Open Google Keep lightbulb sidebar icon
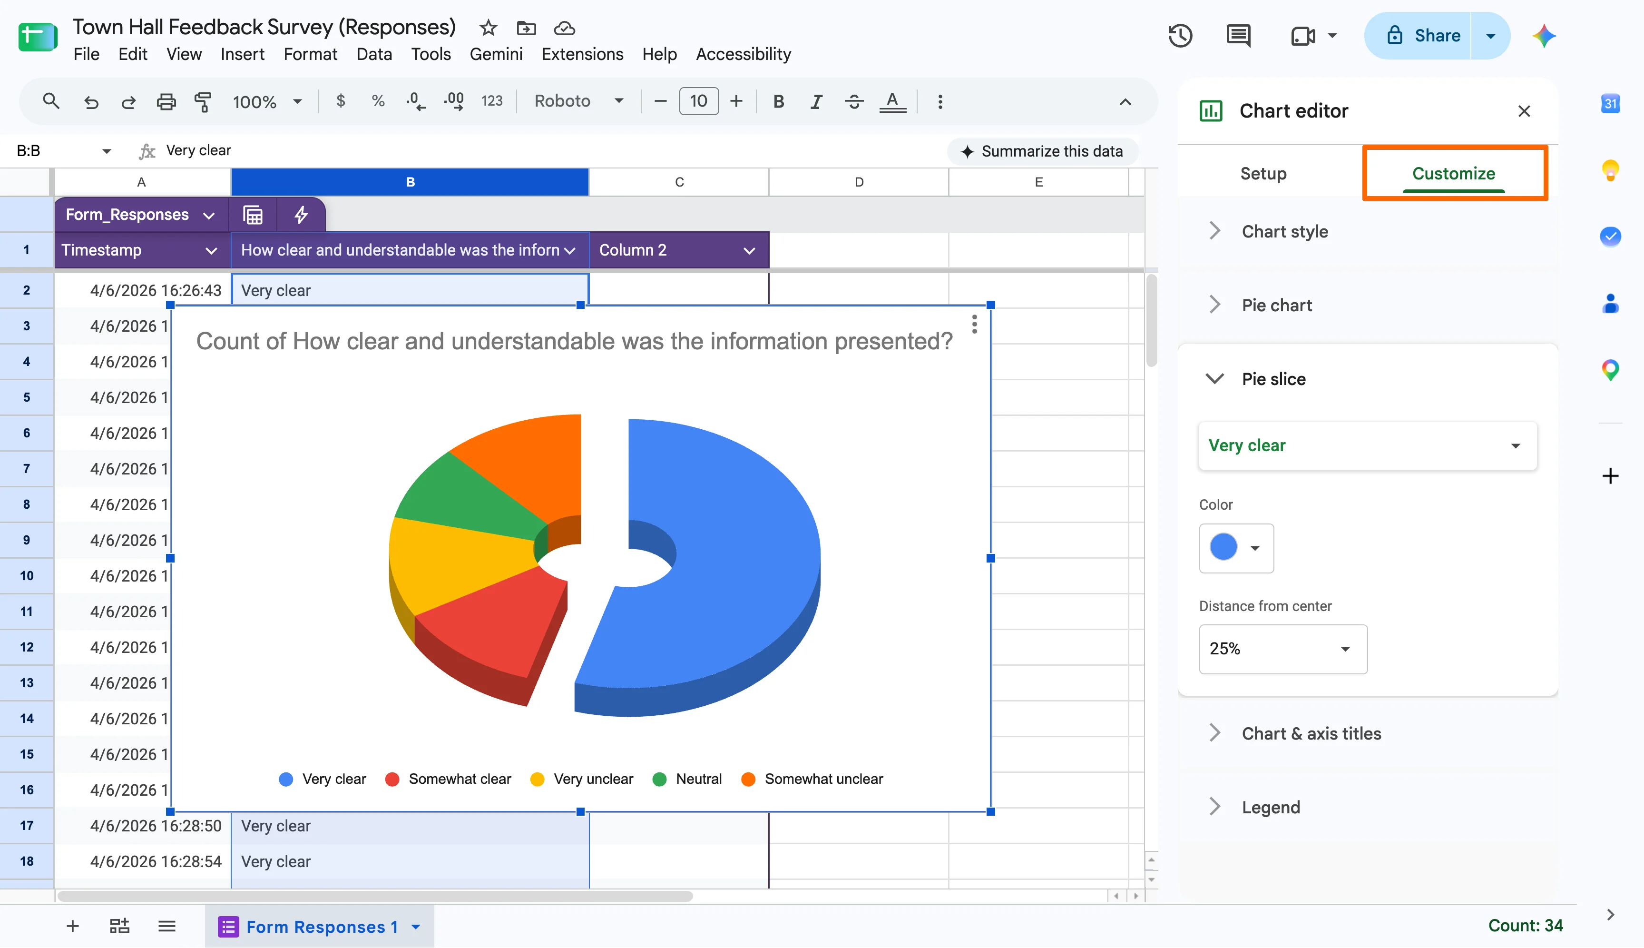 1610,170
